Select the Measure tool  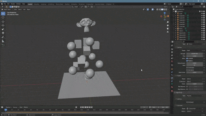(x=3, y=41)
